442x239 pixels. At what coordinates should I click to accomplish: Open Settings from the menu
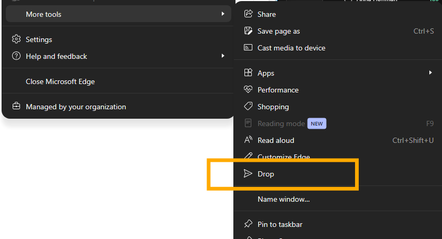[x=119, y=39]
